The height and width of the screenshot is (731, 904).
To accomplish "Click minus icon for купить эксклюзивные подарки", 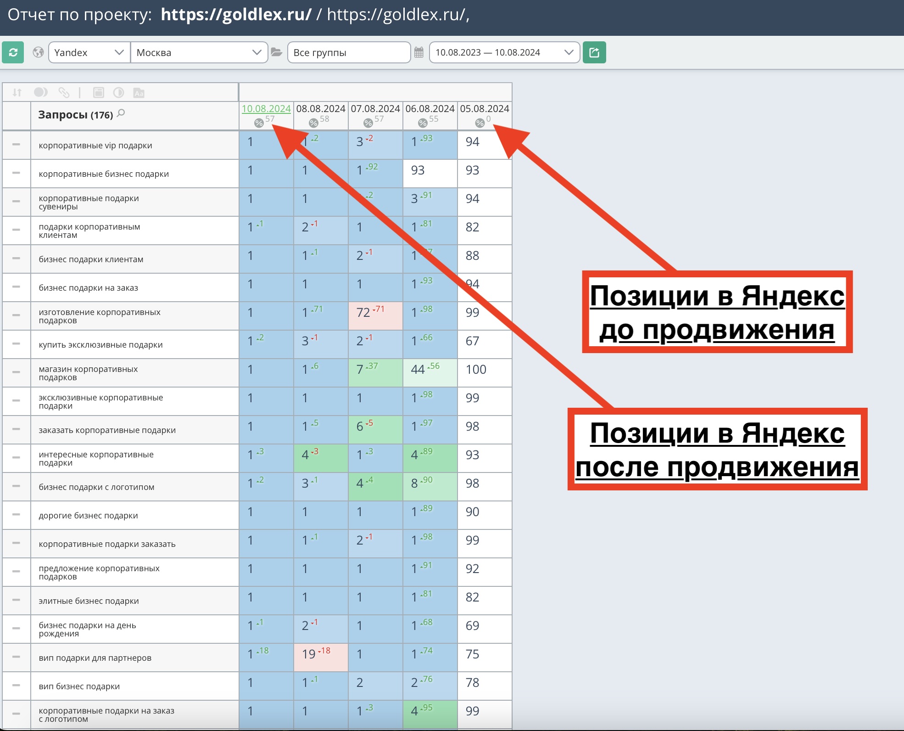I will pyautogui.click(x=16, y=344).
